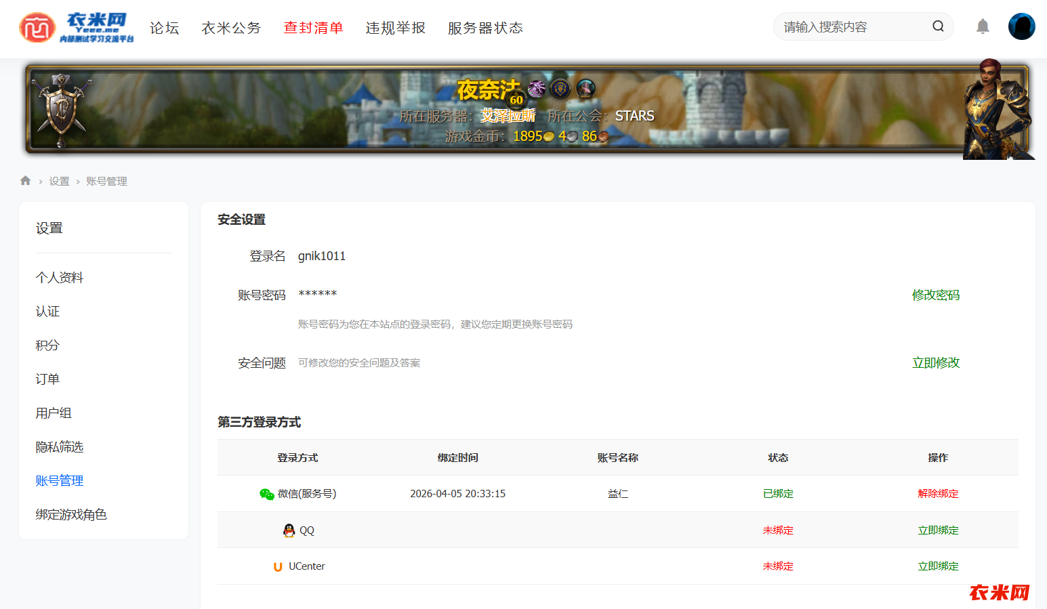
Task: Open the user avatar menu
Action: coord(1021,26)
